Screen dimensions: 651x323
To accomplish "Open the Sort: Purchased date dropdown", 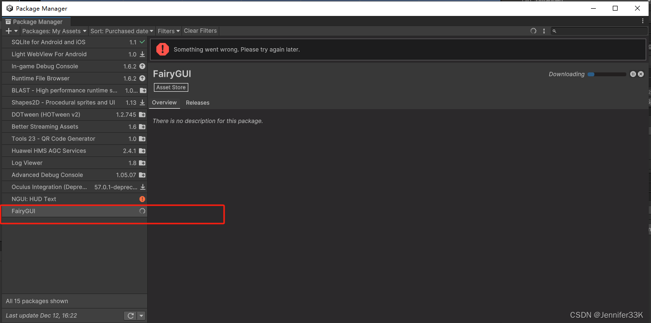I will [121, 30].
